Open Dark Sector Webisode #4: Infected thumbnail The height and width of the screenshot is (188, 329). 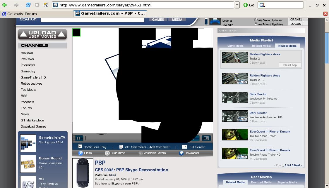(235, 97)
